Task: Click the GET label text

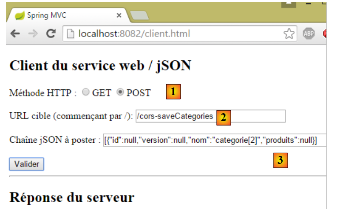Action: coord(101,93)
